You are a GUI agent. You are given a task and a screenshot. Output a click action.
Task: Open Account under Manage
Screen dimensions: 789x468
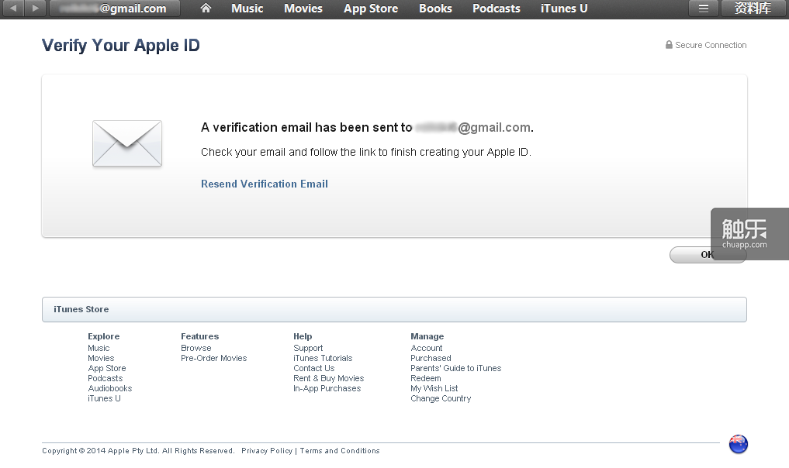tap(426, 348)
